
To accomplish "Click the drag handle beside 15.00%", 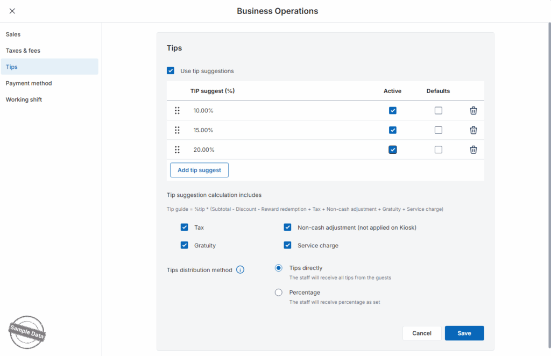I will click(x=177, y=130).
